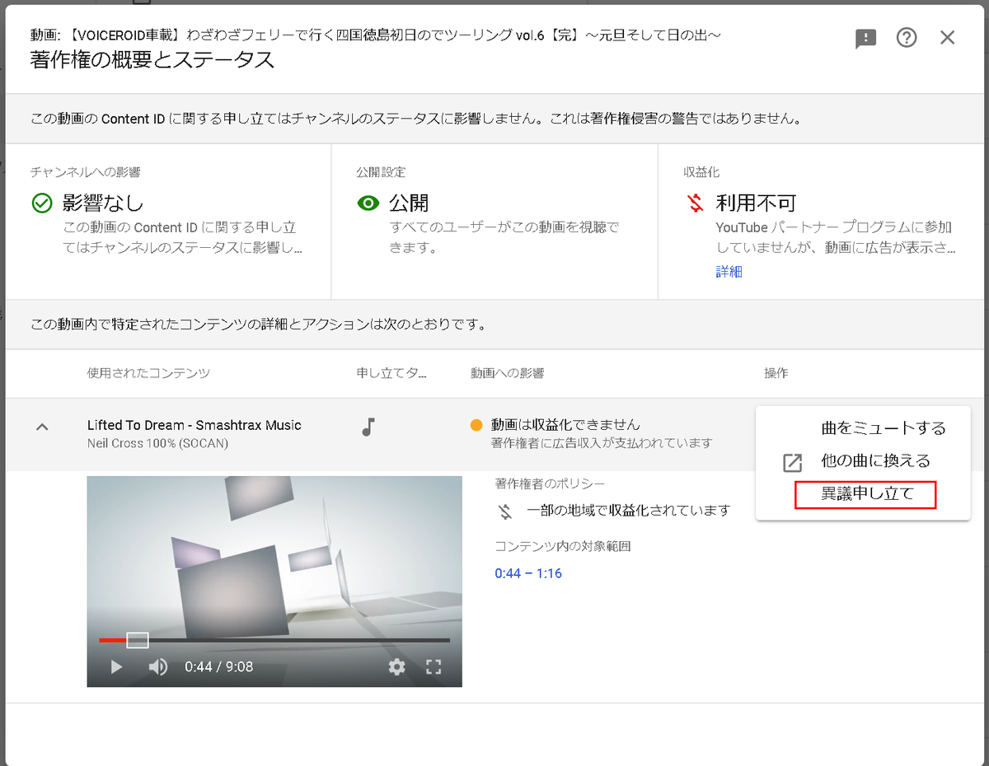The image size is (989, 766).
Task: Click 操作 column header
Action: coord(776,373)
